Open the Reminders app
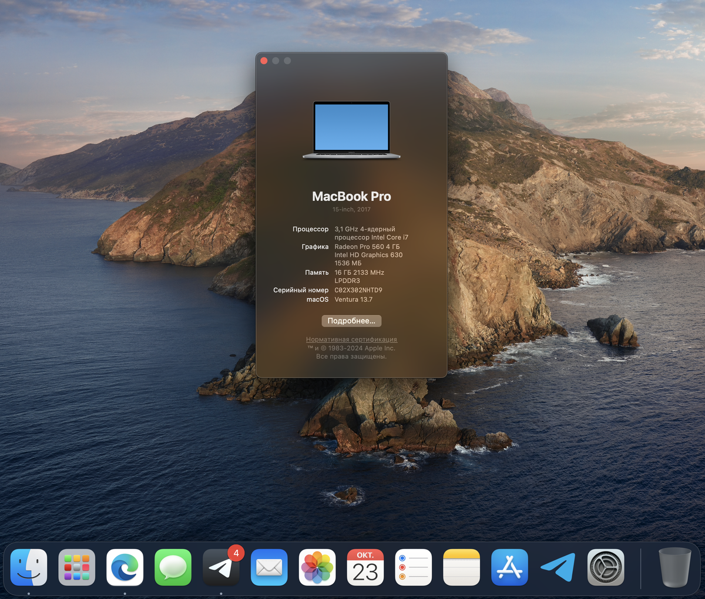 point(414,567)
